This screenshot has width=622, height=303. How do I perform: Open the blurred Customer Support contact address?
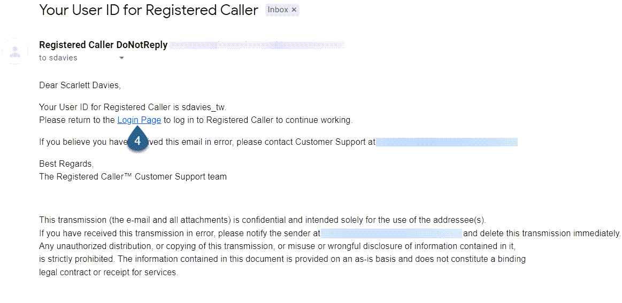pos(447,142)
